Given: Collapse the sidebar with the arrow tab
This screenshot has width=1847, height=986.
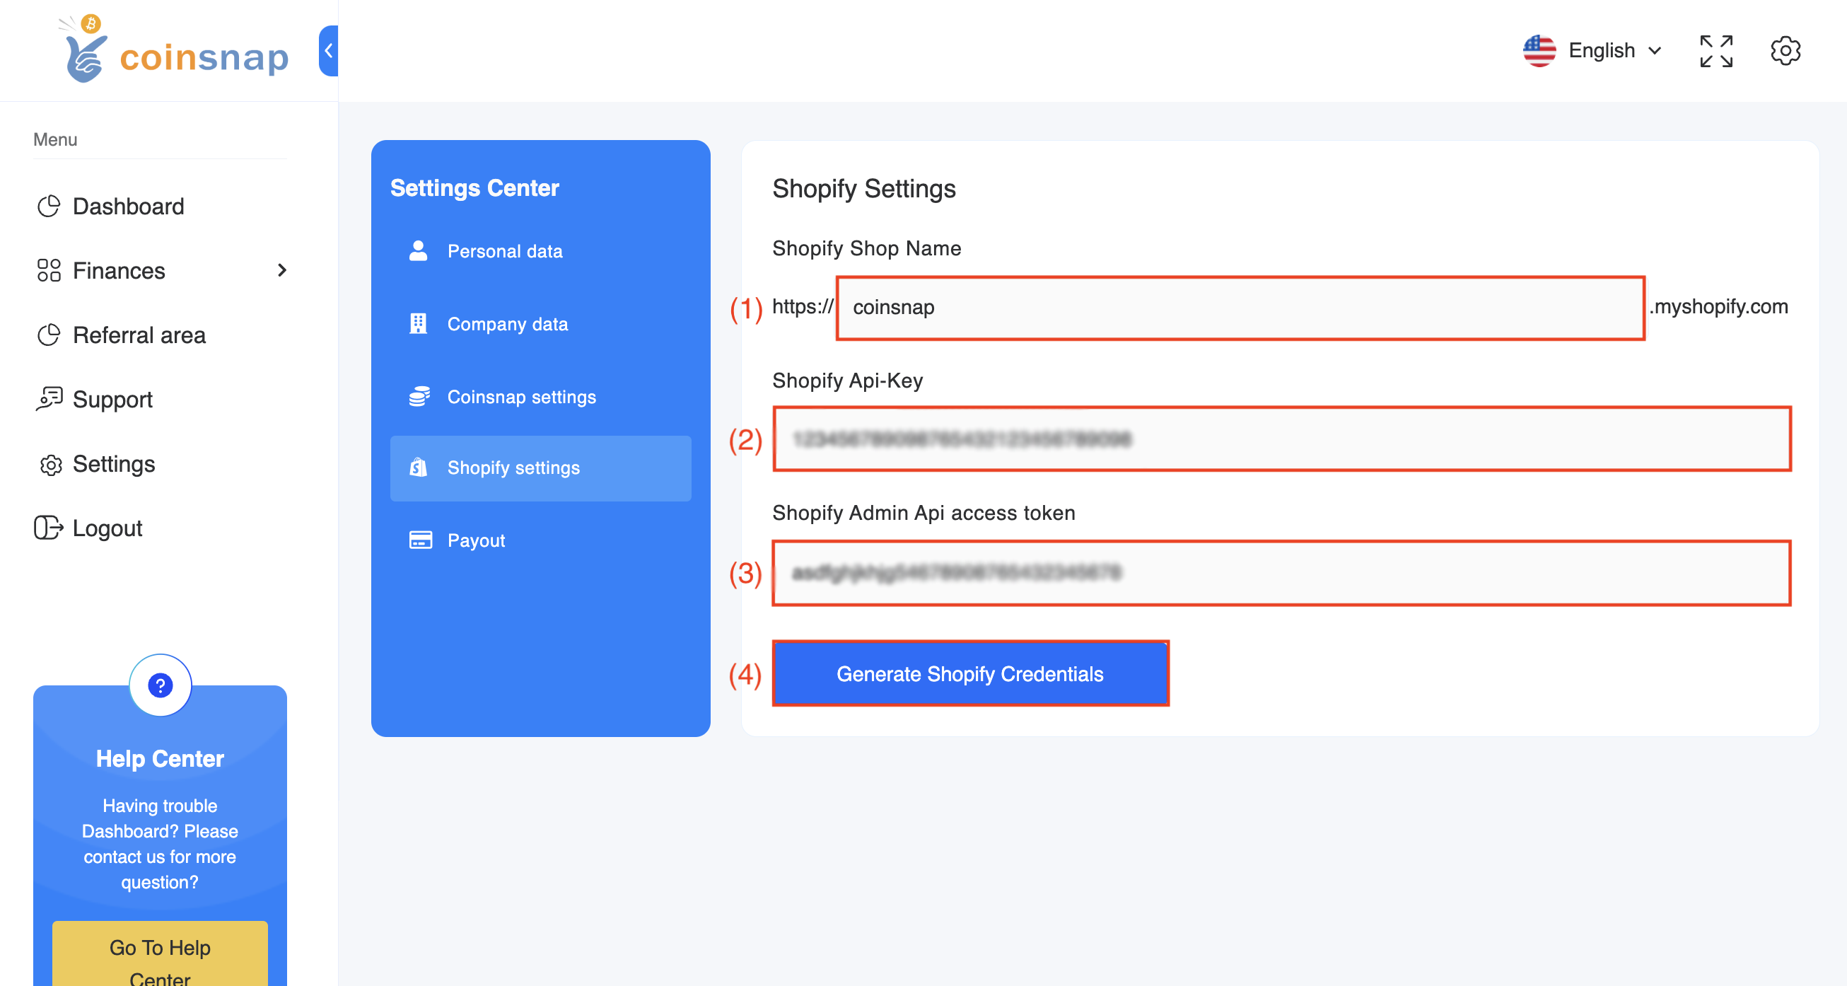Looking at the screenshot, I should (x=328, y=51).
